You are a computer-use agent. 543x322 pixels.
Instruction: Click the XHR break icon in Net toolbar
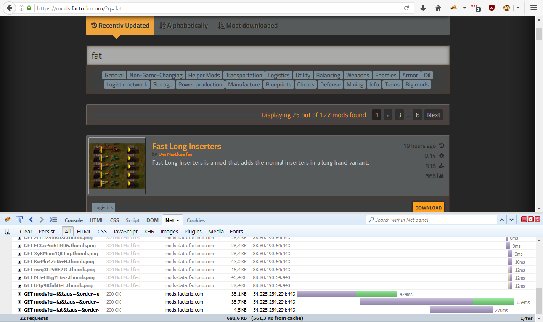click(8, 231)
